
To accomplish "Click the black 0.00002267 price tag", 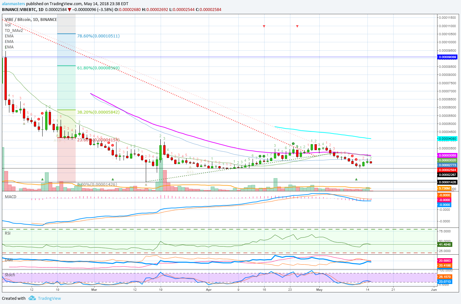I will [x=447, y=175].
